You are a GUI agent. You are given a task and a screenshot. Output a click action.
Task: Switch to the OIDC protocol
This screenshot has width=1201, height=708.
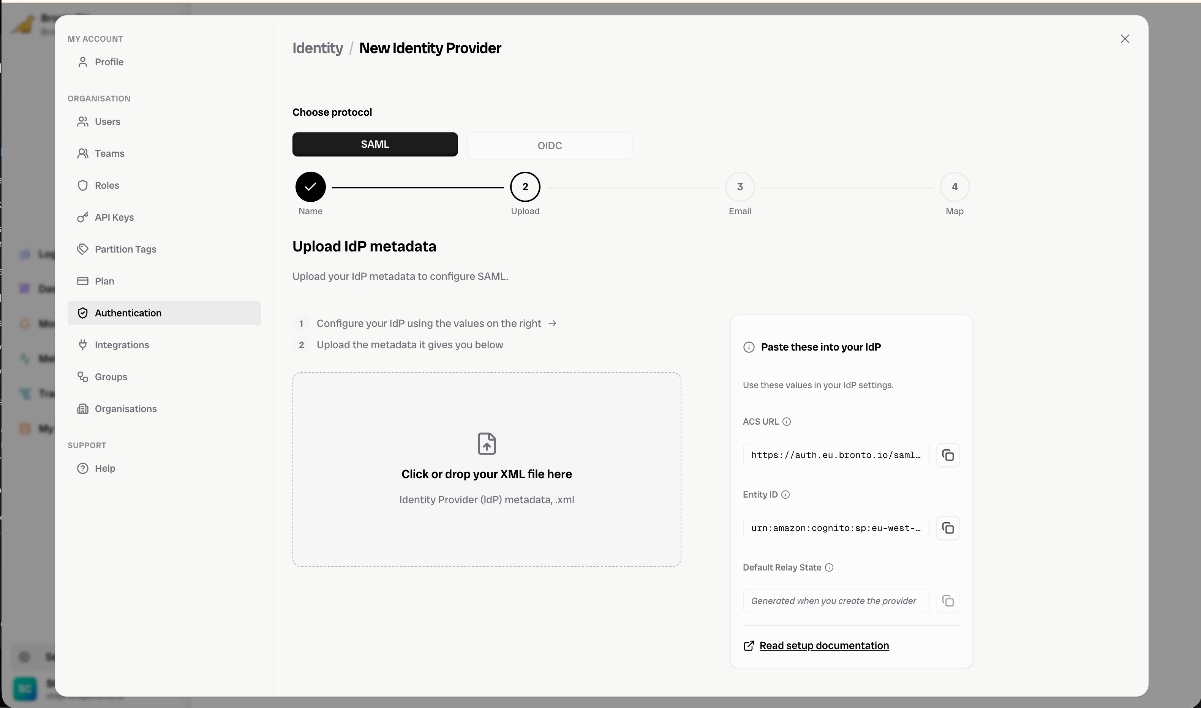point(550,145)
